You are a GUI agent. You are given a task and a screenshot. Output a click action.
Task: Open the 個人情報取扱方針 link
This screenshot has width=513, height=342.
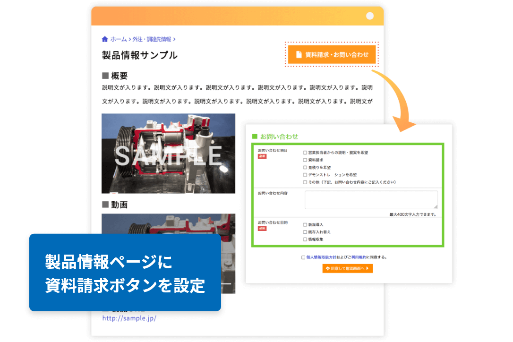pyautogui.click(x=321, y=257)
